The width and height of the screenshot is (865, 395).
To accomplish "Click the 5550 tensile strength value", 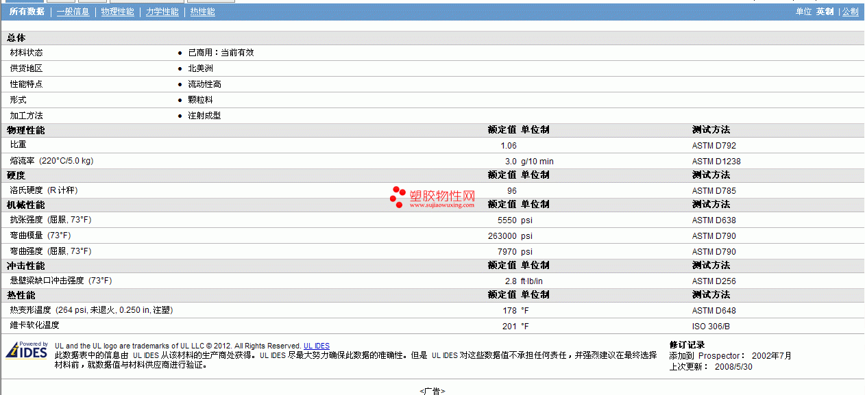I will point(507,220).
